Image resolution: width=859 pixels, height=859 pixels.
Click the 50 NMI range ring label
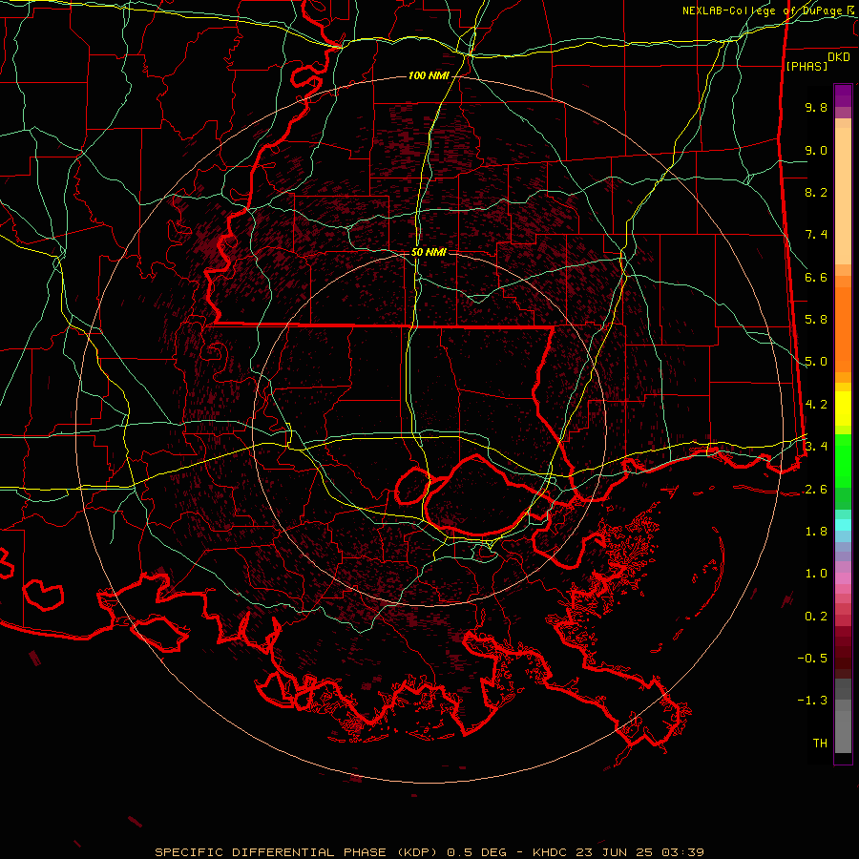pos(429,252)
